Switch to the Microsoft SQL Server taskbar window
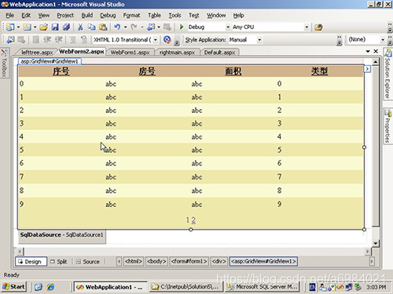This screenshot has width=393, height=294. pyautogui.click(x=263, y=287)
